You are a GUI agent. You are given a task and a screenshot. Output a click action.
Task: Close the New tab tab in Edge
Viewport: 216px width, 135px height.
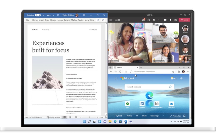click(x=137, y=68)
